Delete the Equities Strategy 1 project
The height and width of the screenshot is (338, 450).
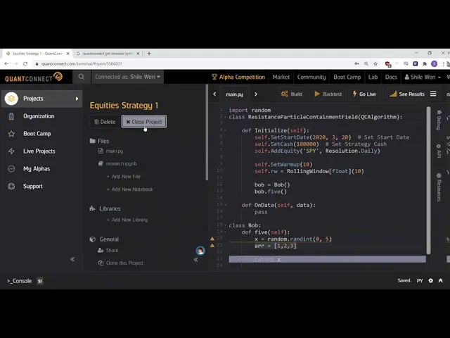coord(105,122)
